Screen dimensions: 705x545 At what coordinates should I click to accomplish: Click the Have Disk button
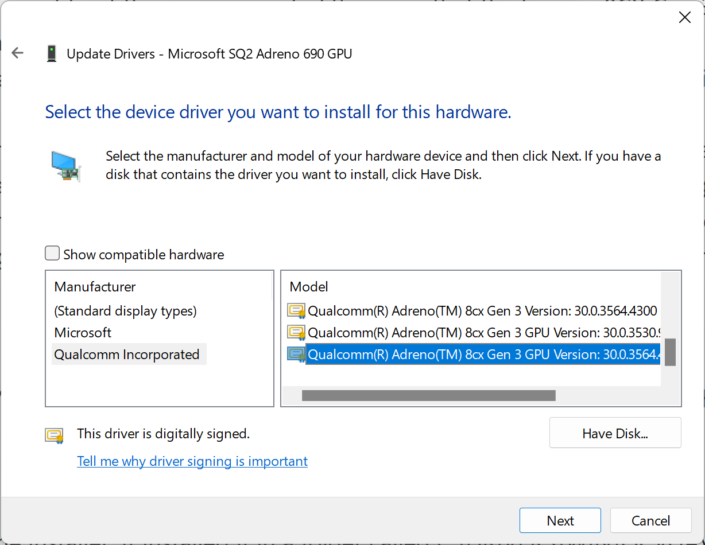615,433
